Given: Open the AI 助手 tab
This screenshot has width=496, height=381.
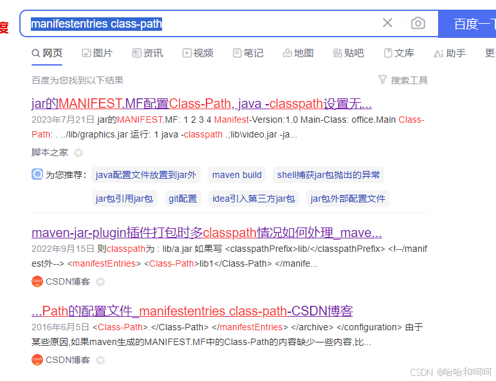Looking at the screenshot, I should pos(450,53).
